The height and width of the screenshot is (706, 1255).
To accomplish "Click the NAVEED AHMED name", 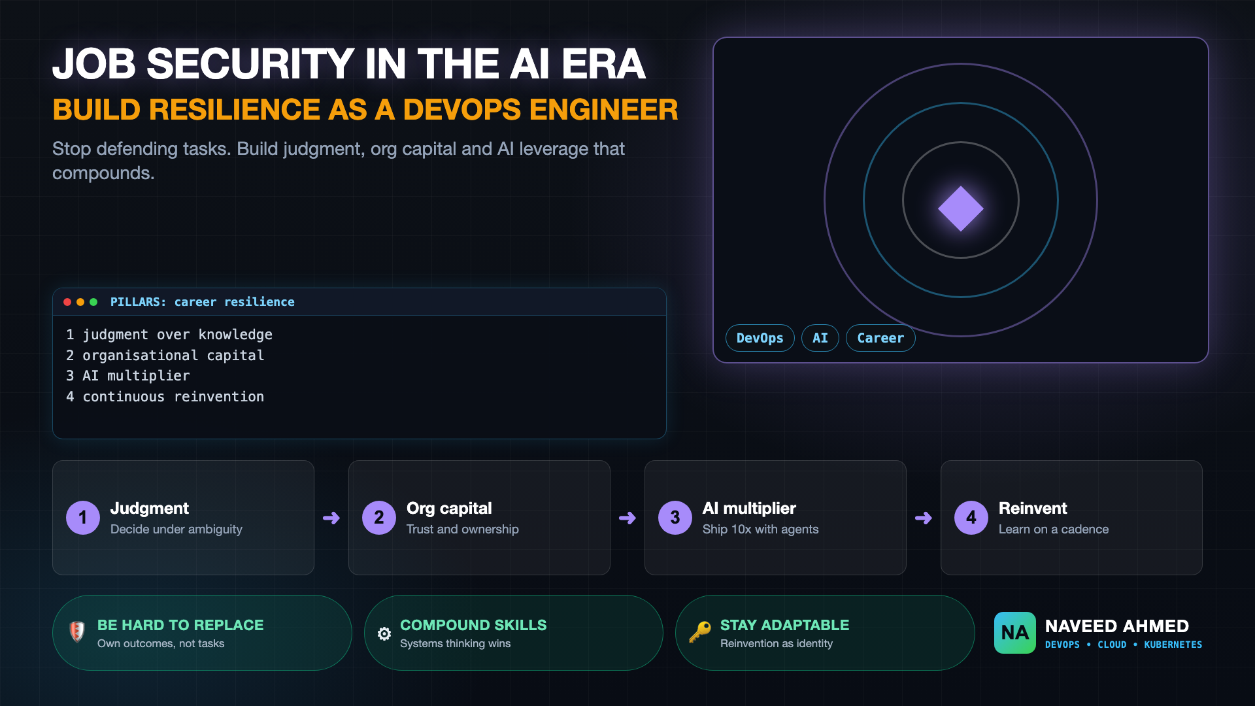I will click(x=1117, y=626).
